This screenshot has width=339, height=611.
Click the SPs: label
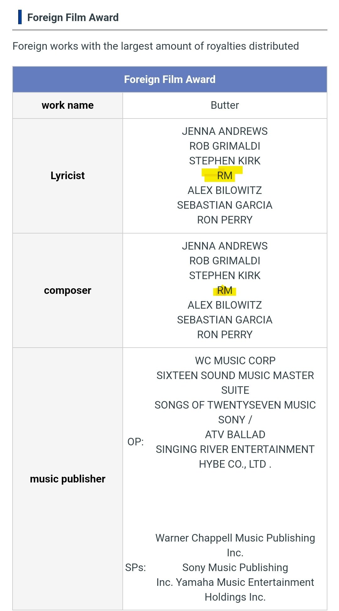pos(136,568)
